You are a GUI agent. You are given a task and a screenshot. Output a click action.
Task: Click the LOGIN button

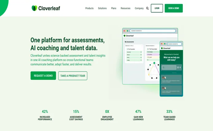point(157,8)
